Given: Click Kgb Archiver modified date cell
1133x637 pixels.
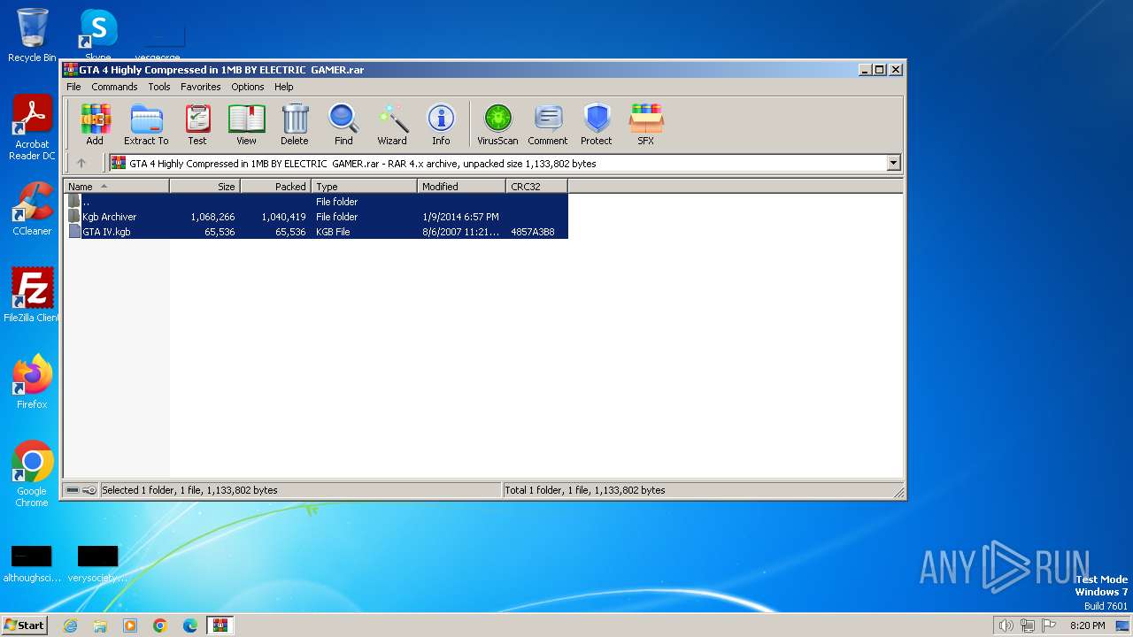Looking at the screenshot, I should click(460, 217).
